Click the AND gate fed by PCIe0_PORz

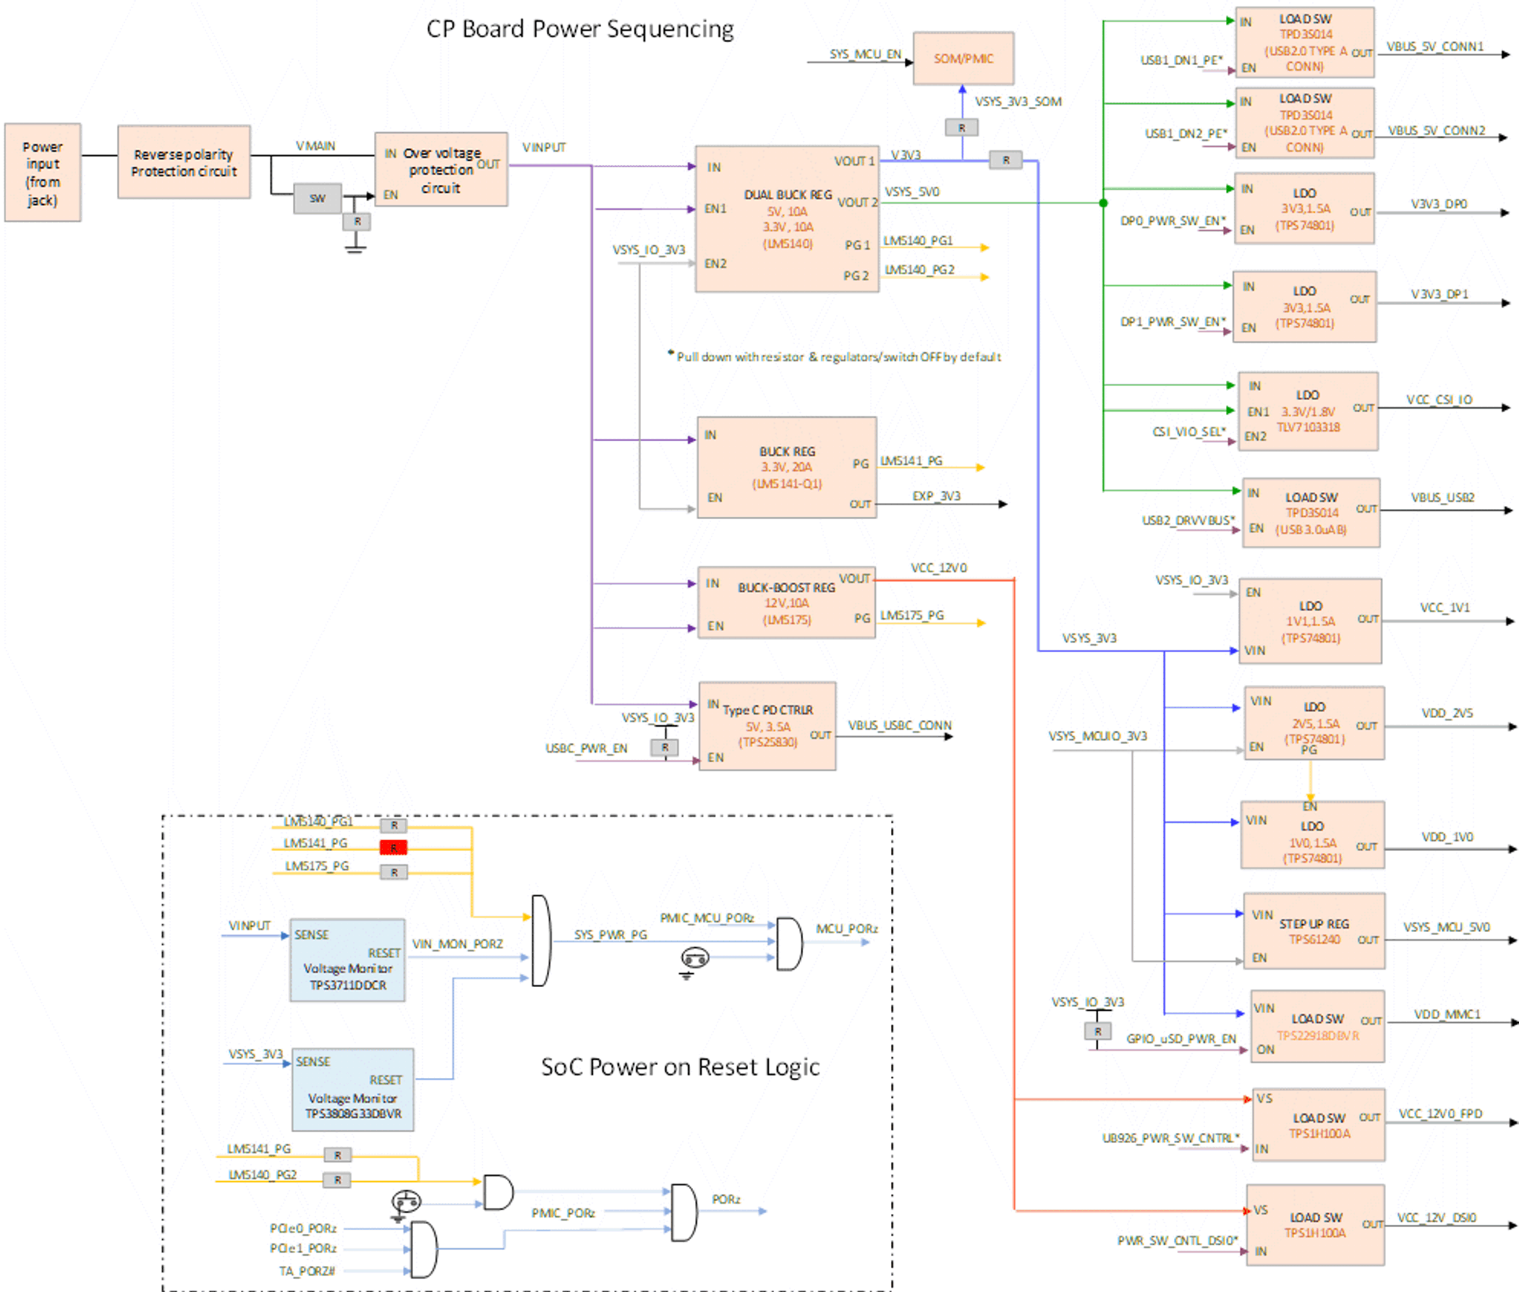pyautogui.click(x=425, y=1249)
